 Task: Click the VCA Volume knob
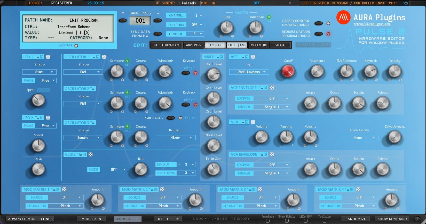[x=262, y=137]
